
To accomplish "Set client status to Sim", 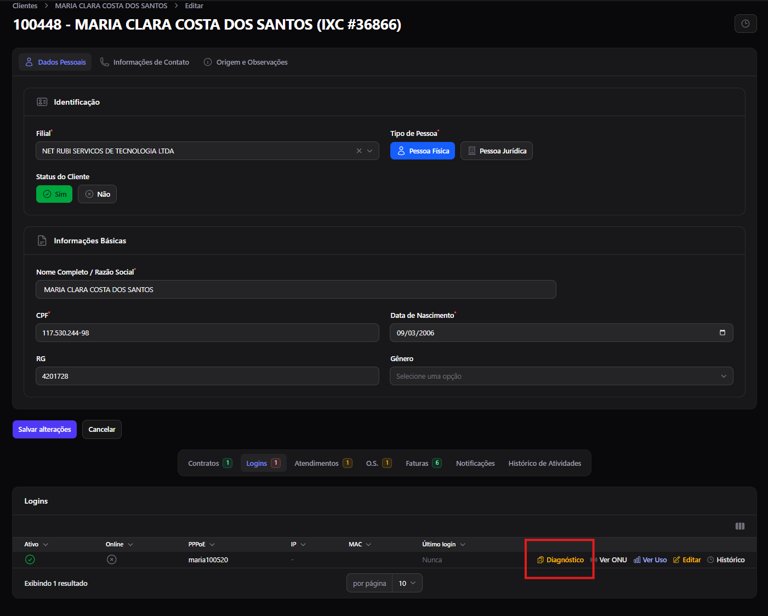I will point(54,194).
